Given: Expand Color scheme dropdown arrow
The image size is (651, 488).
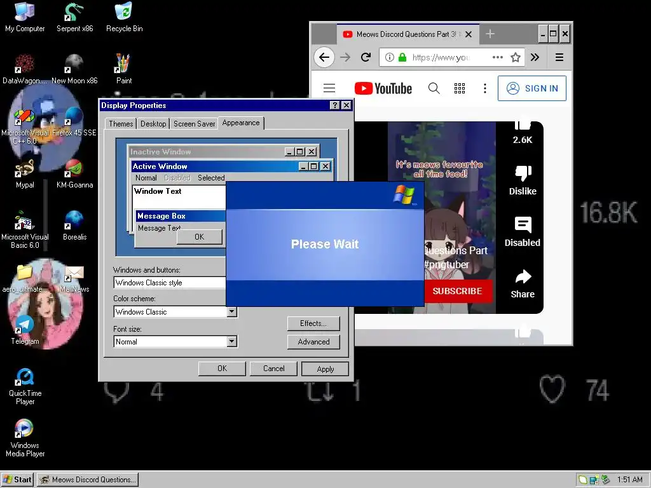Looking at the screenshot, I should point(232,311).
